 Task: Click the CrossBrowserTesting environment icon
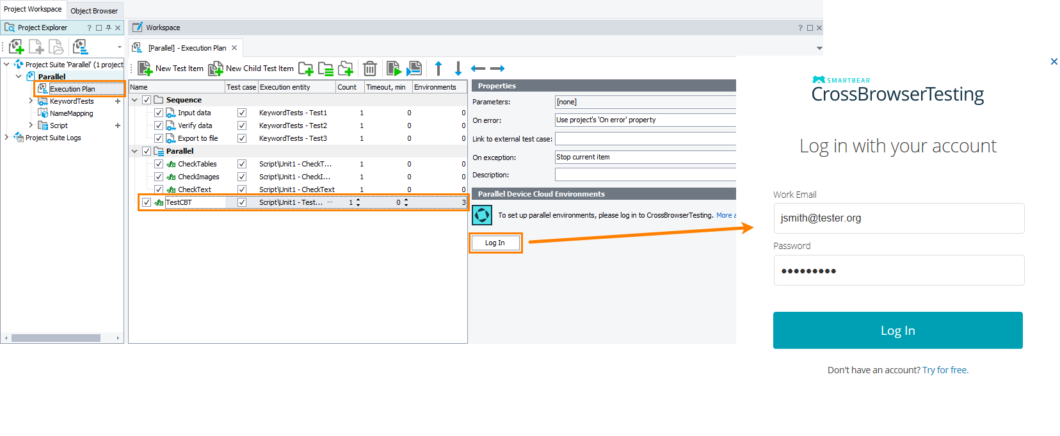click(482, 215)
